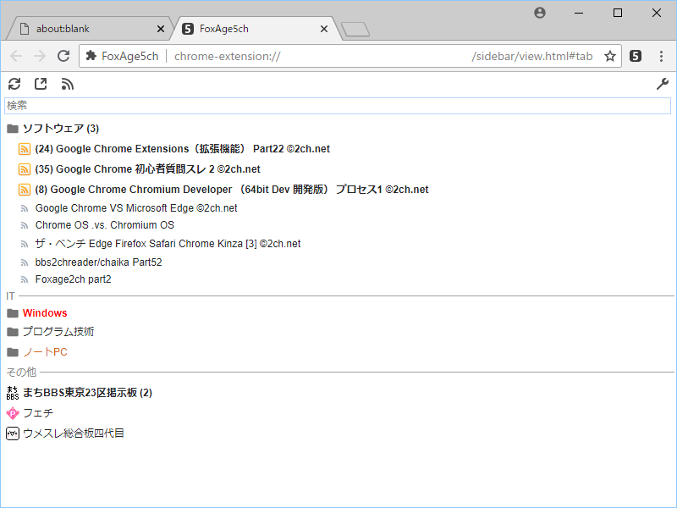677x508 pixels.
Task: Click the Chrome profile avatar icon
Action: (x=540, y=13)
